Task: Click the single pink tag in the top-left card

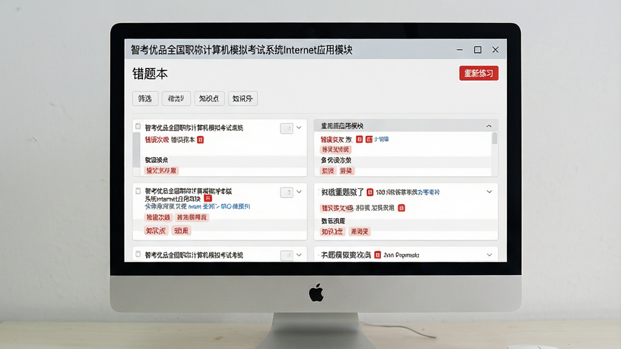Action: [x=161, y=170]
